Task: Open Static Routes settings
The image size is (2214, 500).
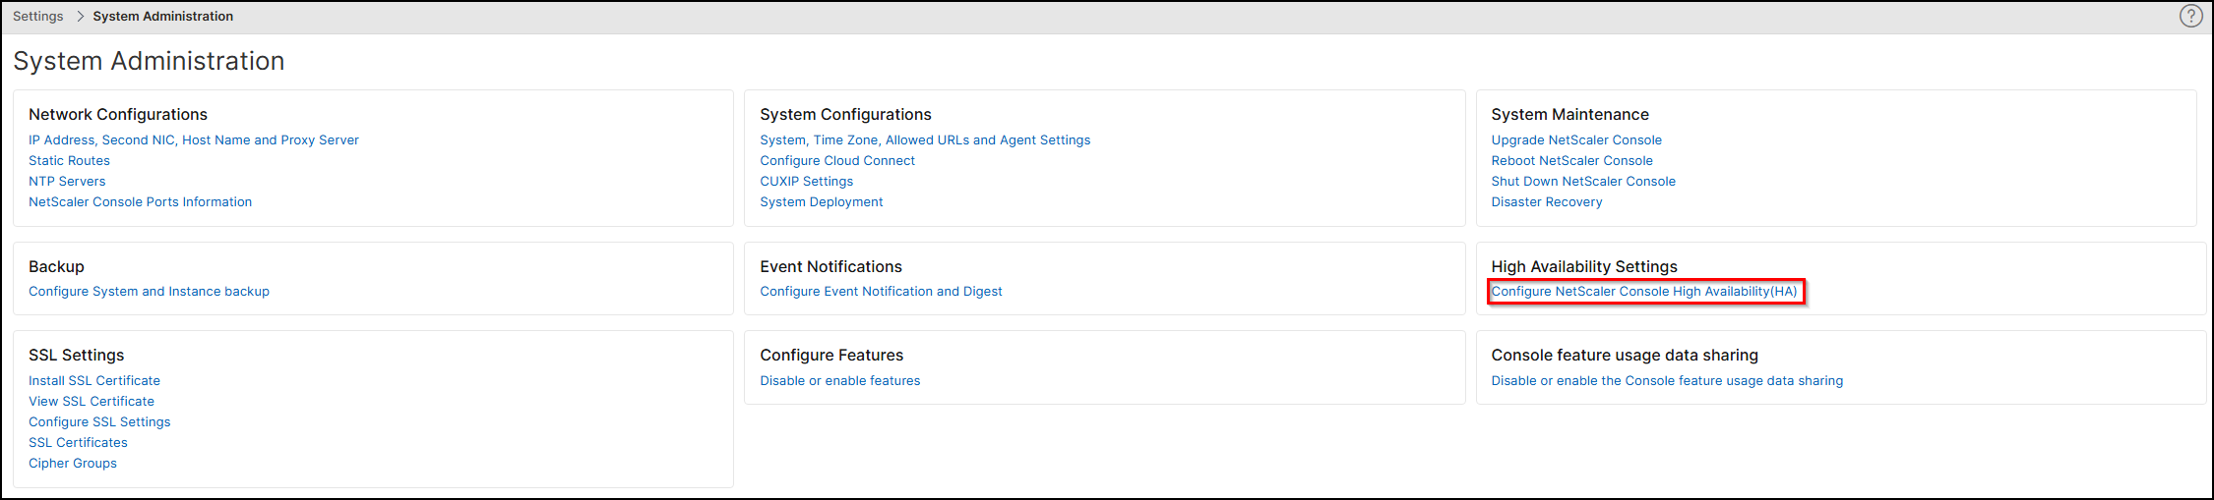Action: [69, 161]
